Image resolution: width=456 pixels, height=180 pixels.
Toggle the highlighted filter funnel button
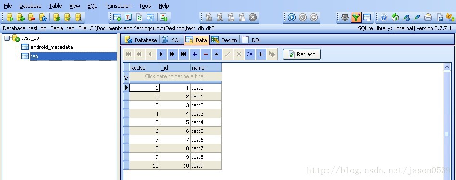click(x=356, y=17)
